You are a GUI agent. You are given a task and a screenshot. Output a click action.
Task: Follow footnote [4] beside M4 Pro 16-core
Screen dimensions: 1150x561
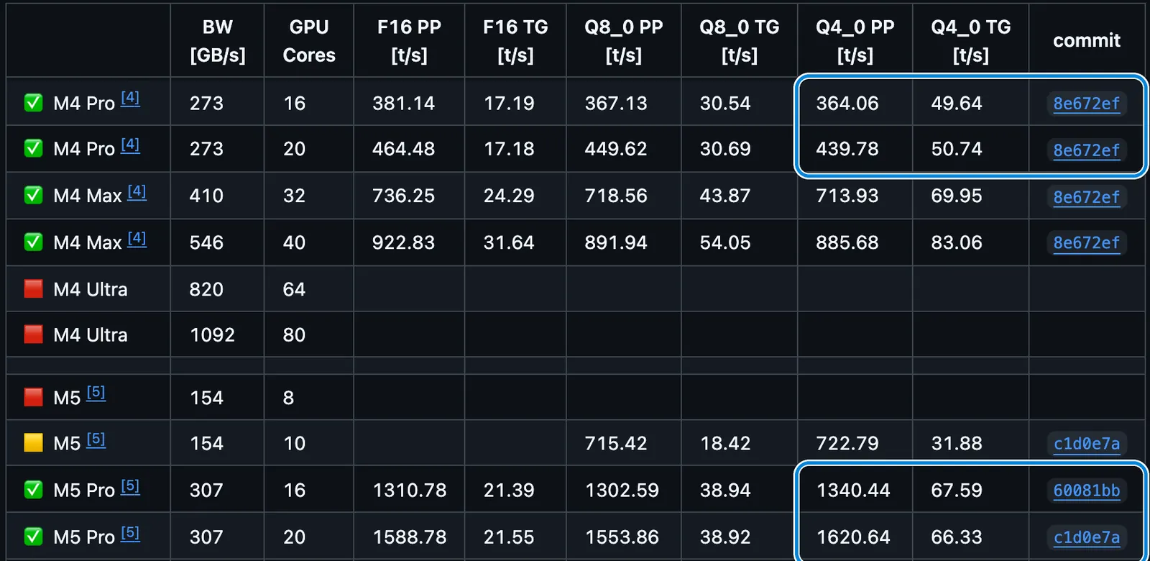tap(130, 98)
